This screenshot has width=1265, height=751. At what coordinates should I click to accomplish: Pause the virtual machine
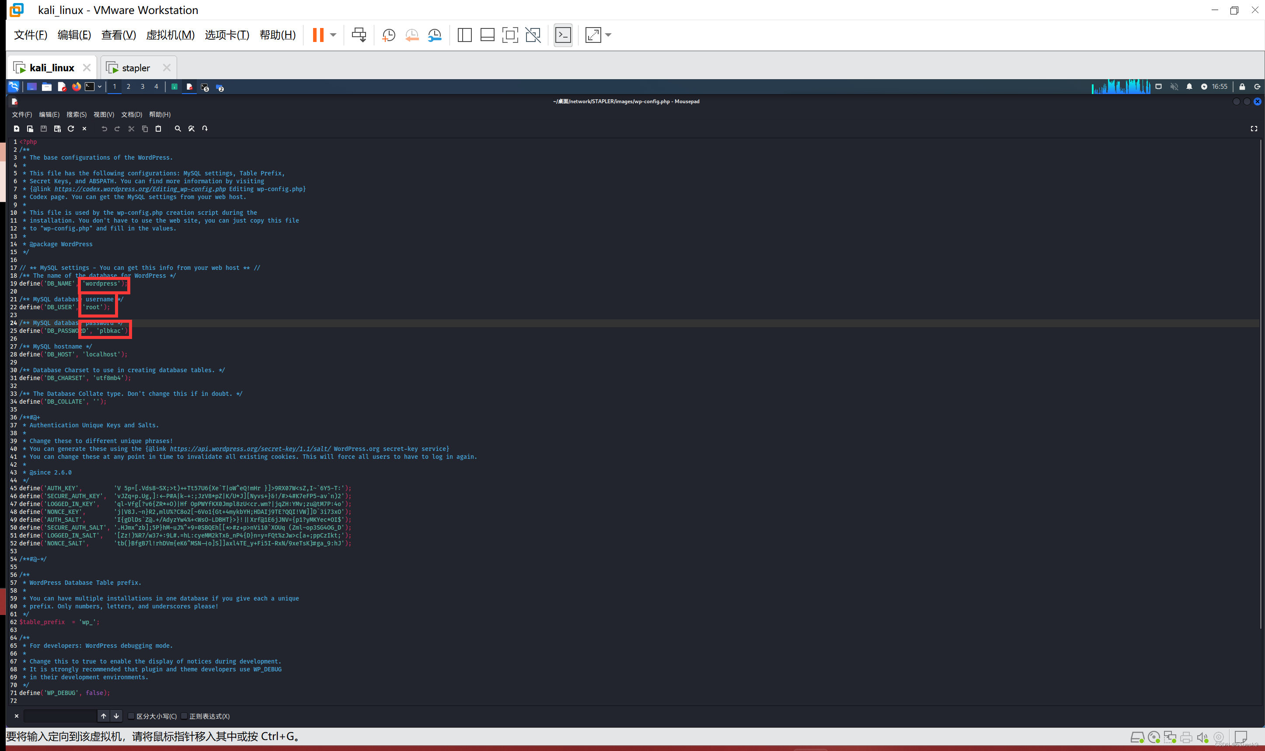coord(317,35)
